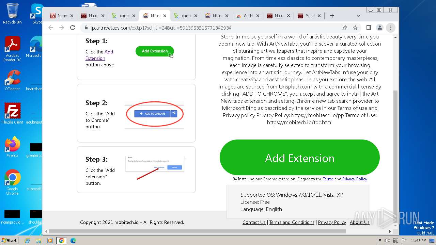Open the footer Privacy Policy link

point(332,222)
